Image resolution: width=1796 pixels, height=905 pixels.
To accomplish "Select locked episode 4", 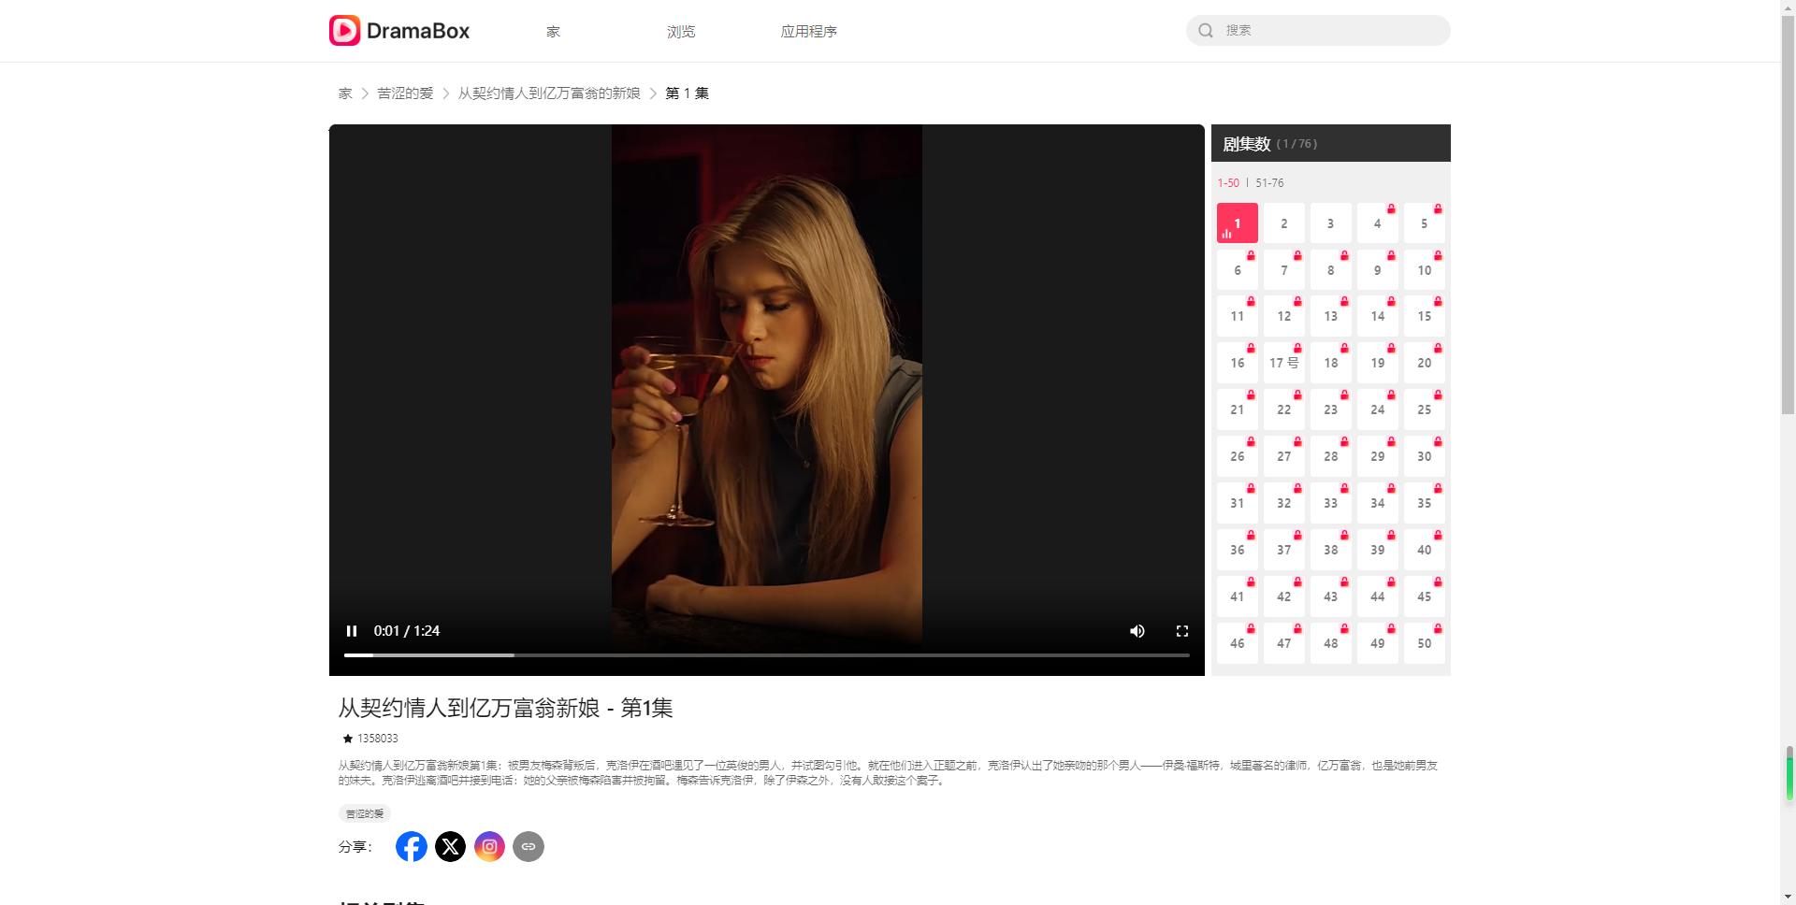I will click(1377, 223).
